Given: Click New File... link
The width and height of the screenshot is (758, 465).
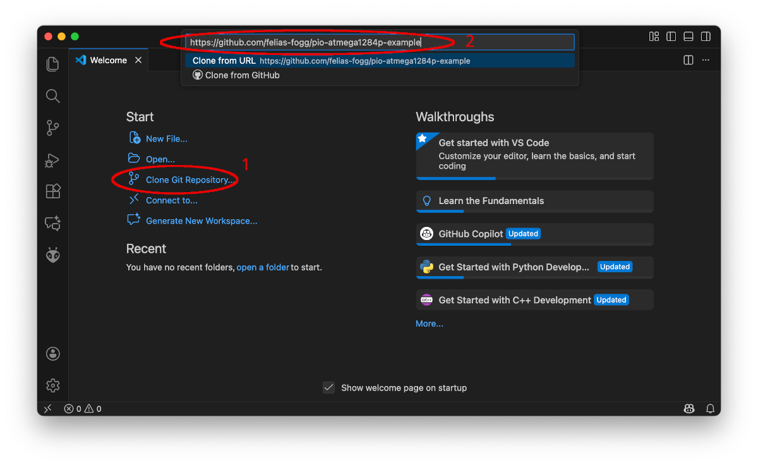Looking at the screenshot, I should (x=167, y=139).
